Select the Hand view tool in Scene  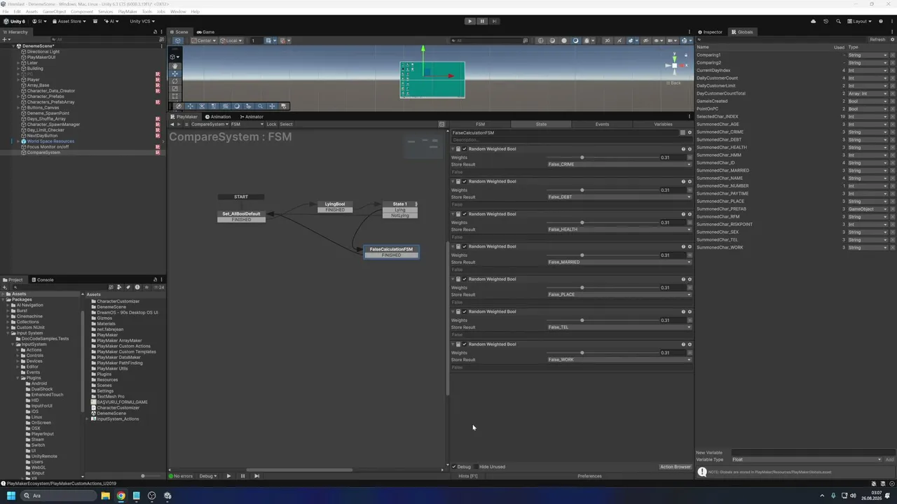pyautogui.click(x=175, y=65)
